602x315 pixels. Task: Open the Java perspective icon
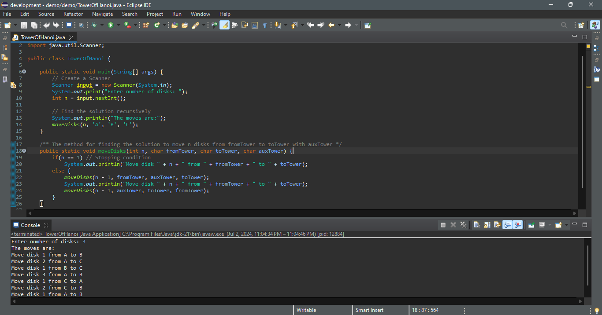[x=595, y=25]
